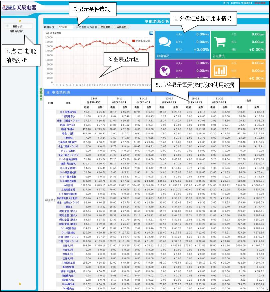270x292 pixels.
Task: Click the red logout link at top right
Action: click(x=260, y=3)
